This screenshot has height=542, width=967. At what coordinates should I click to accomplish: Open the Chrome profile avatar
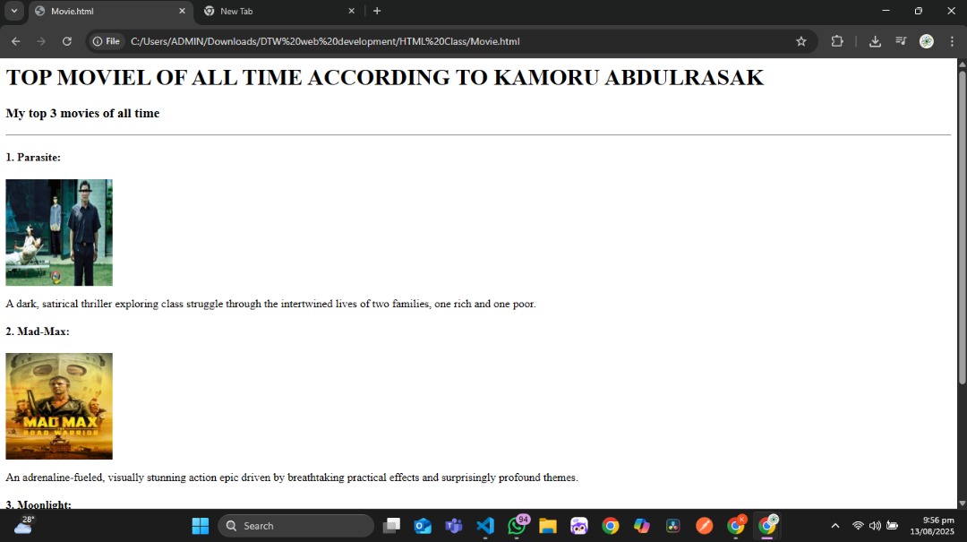(x=927, y=41)
